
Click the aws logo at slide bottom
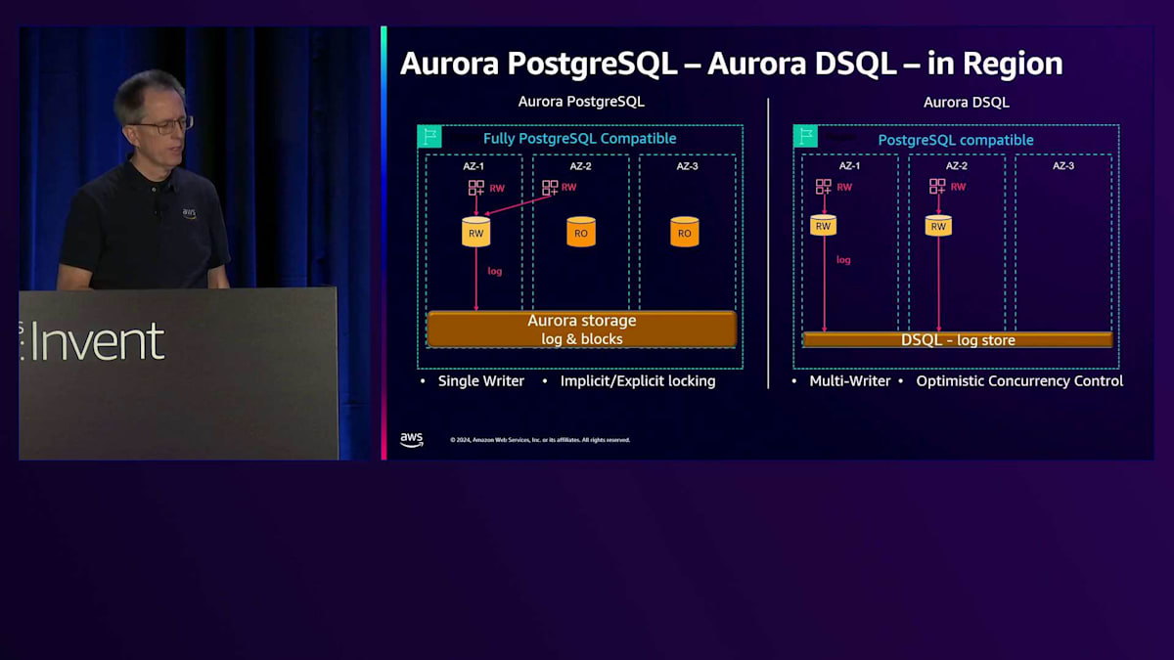pos(412,439)
